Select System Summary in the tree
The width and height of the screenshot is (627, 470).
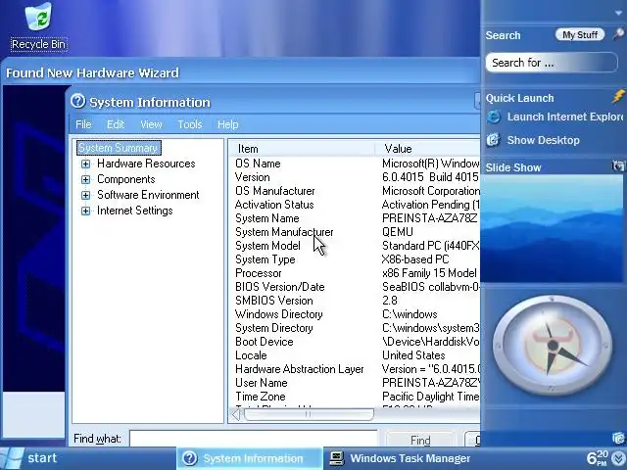[119, 148]
